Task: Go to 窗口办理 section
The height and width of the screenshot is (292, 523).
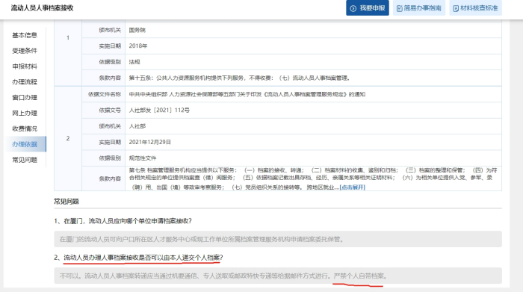Action: 25,97
